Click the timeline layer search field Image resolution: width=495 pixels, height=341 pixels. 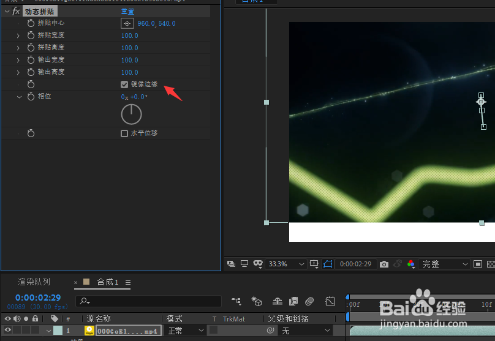click(x=148, y=301)
